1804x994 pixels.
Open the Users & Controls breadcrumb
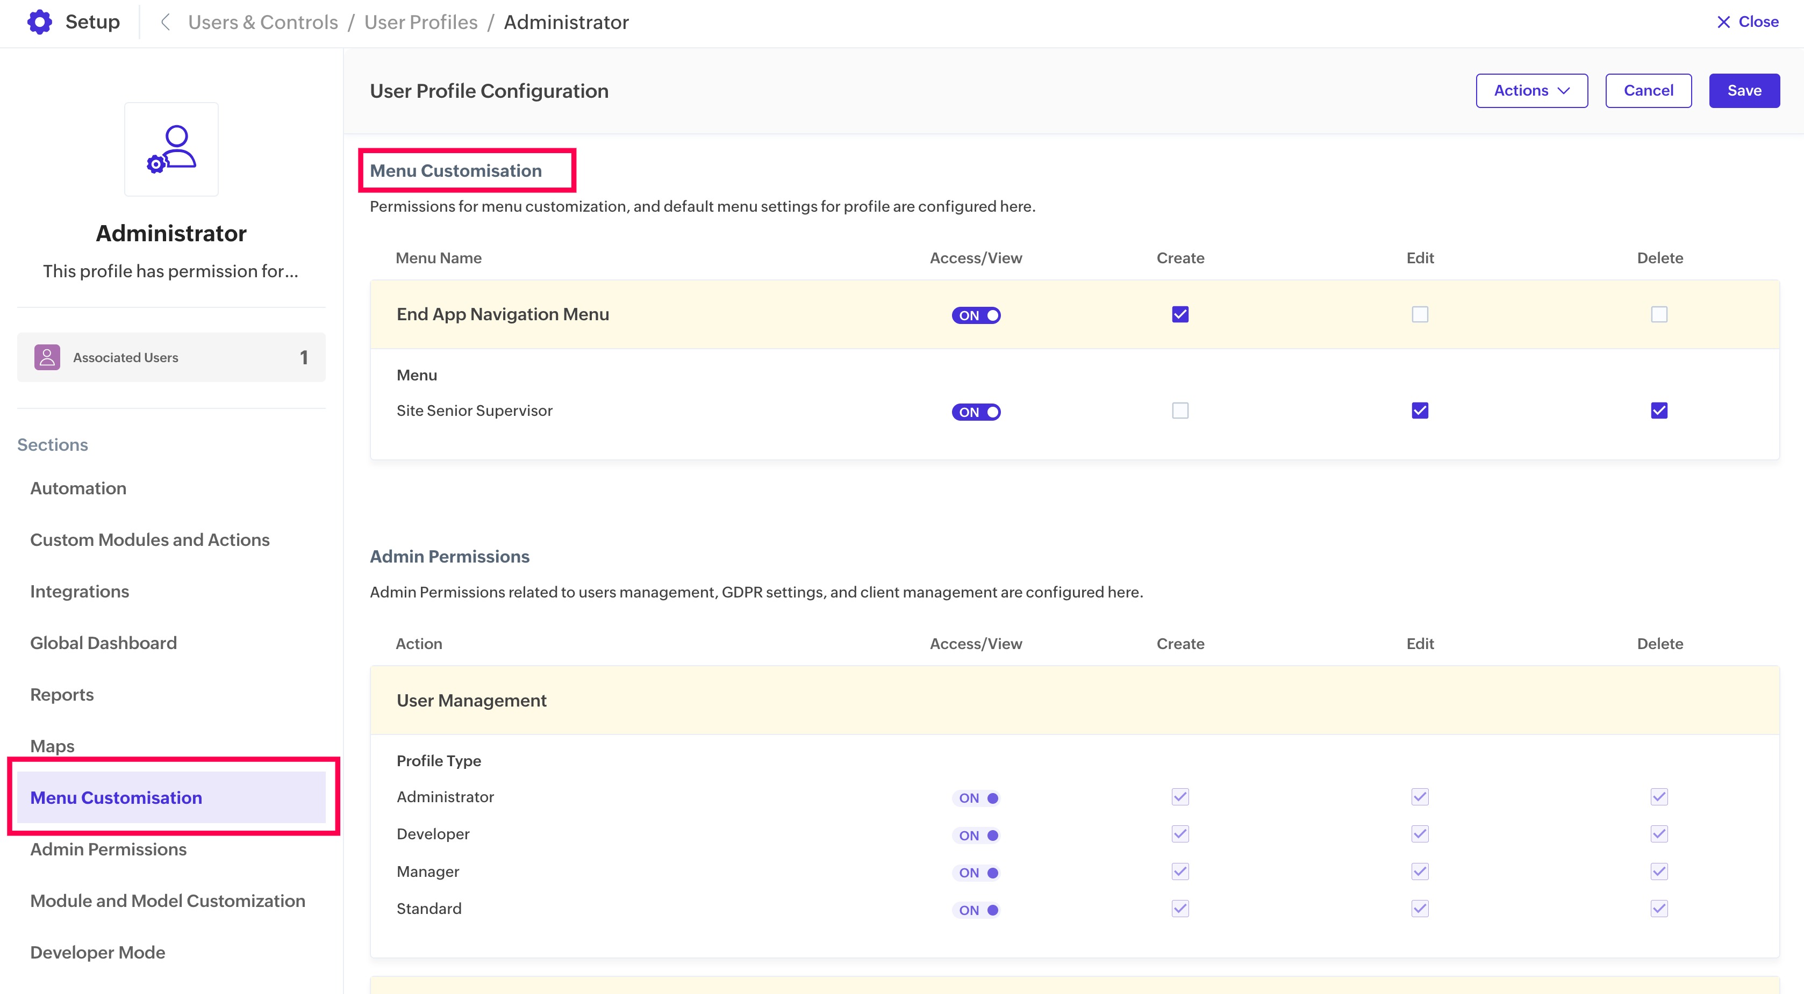coord(263,23)
